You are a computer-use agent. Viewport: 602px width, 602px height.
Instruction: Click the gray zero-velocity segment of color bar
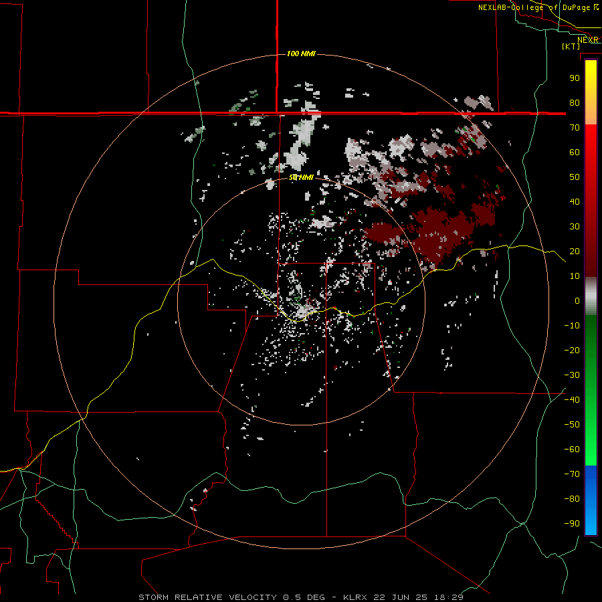coord(591,296)
